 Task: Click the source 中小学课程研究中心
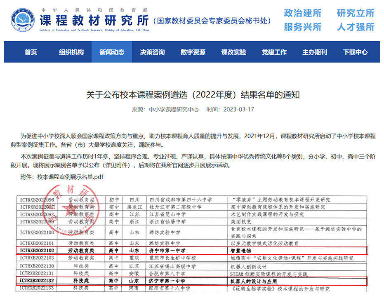click(174, 109)
